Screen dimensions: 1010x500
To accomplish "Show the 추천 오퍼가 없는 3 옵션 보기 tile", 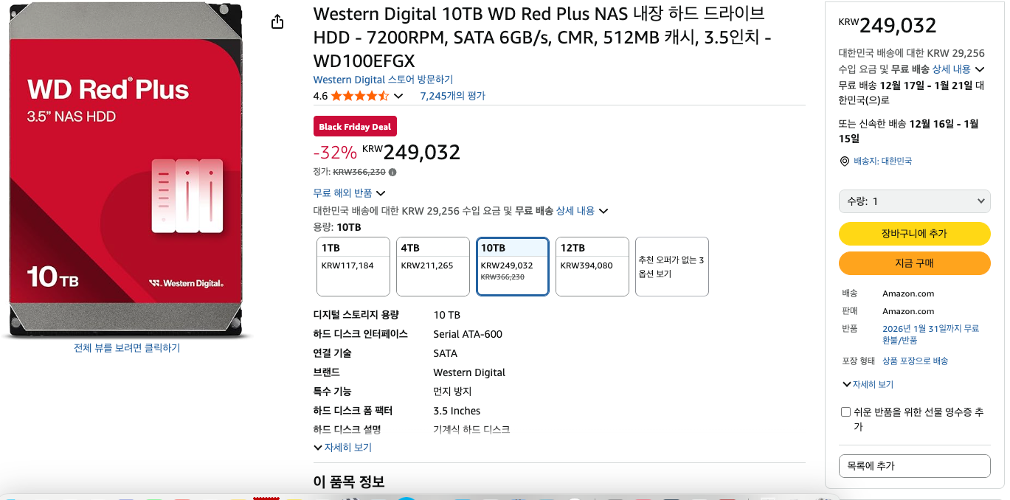I will point(671,266).
